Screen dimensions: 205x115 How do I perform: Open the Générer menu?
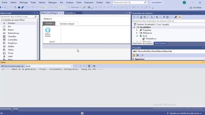(42, 3)
